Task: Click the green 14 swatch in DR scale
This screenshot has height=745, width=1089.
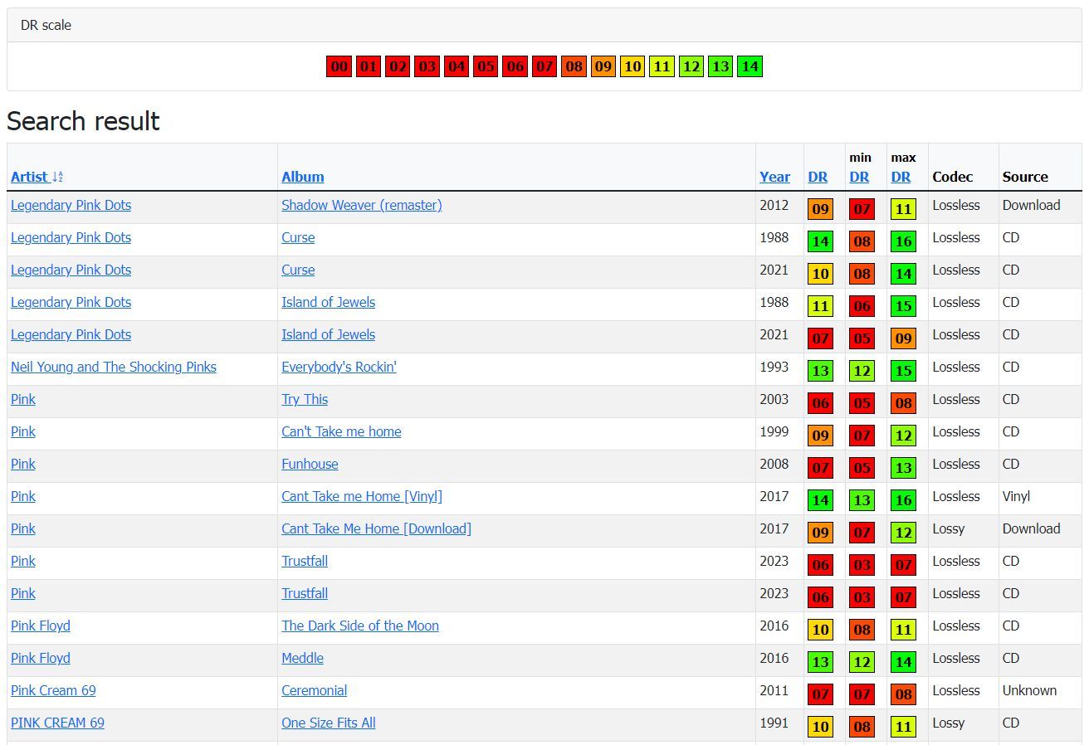Action: click(x=750, y=66)
